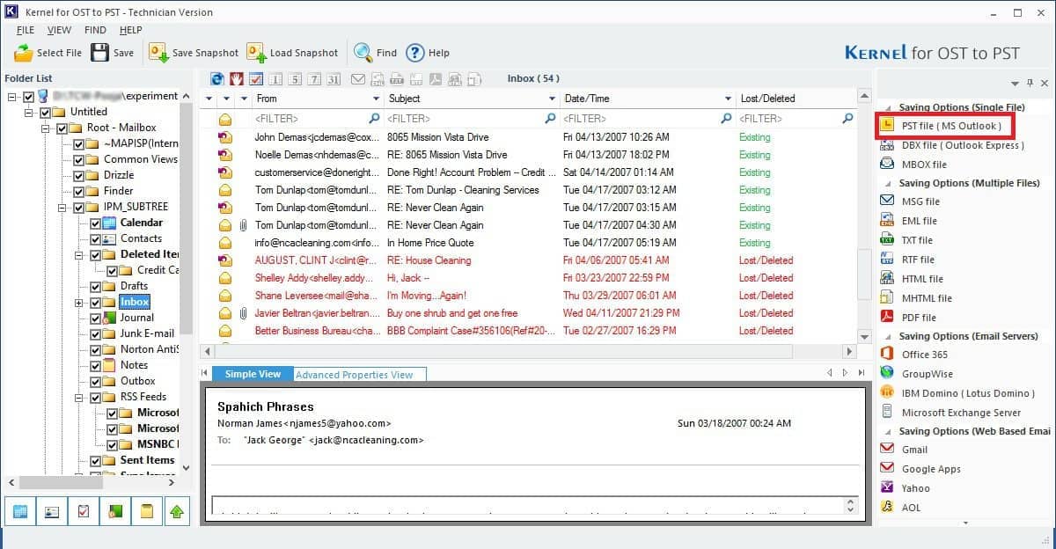Click the Save Snapshot toolbar icon

point(158,53)
